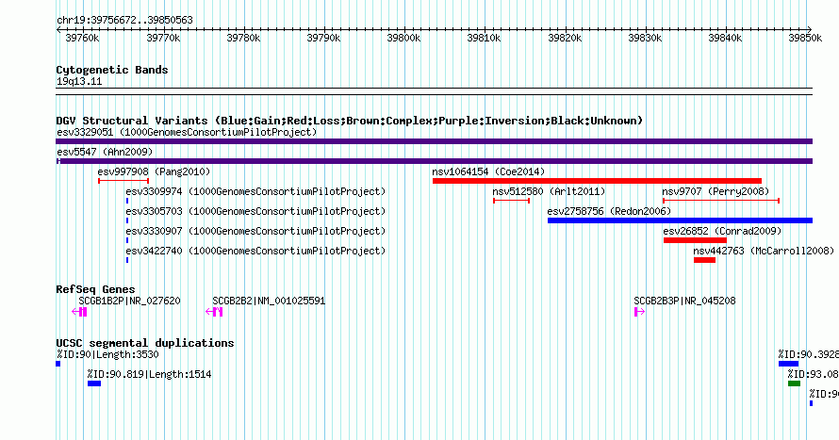Click the esv3330907 blue variant tick
839x440 pixels.
click(x=127, y=240)
